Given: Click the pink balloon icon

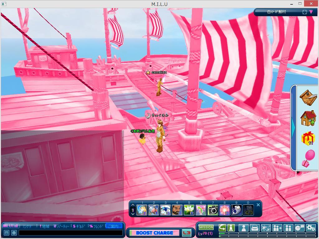Looking at the screenshot, I should pyautogui.click(x=308, y=158).
